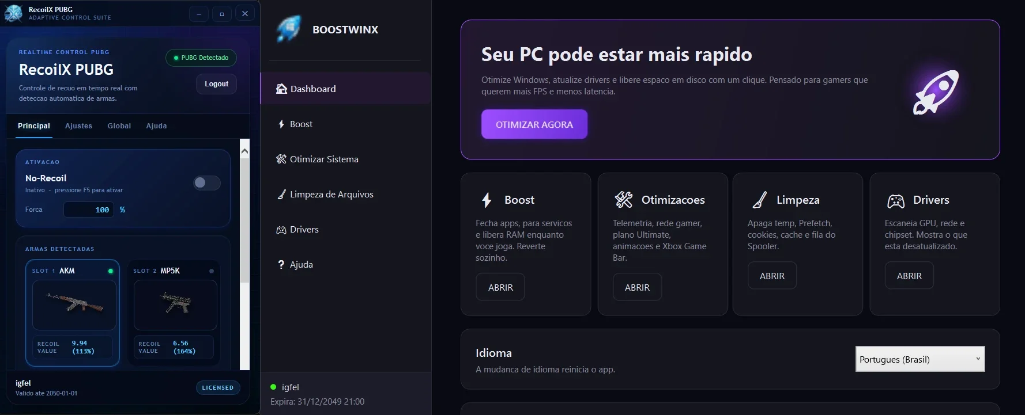Click the rocket icon in the hero banner

pos(936,92)
